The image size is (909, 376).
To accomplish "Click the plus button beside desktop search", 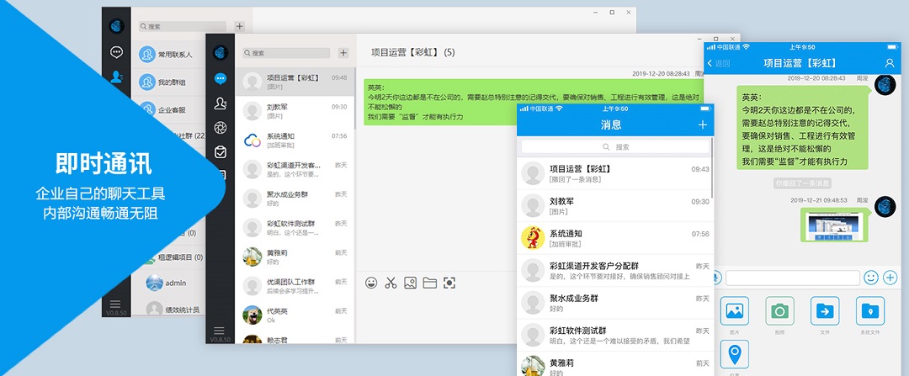I will click(343, 53).
